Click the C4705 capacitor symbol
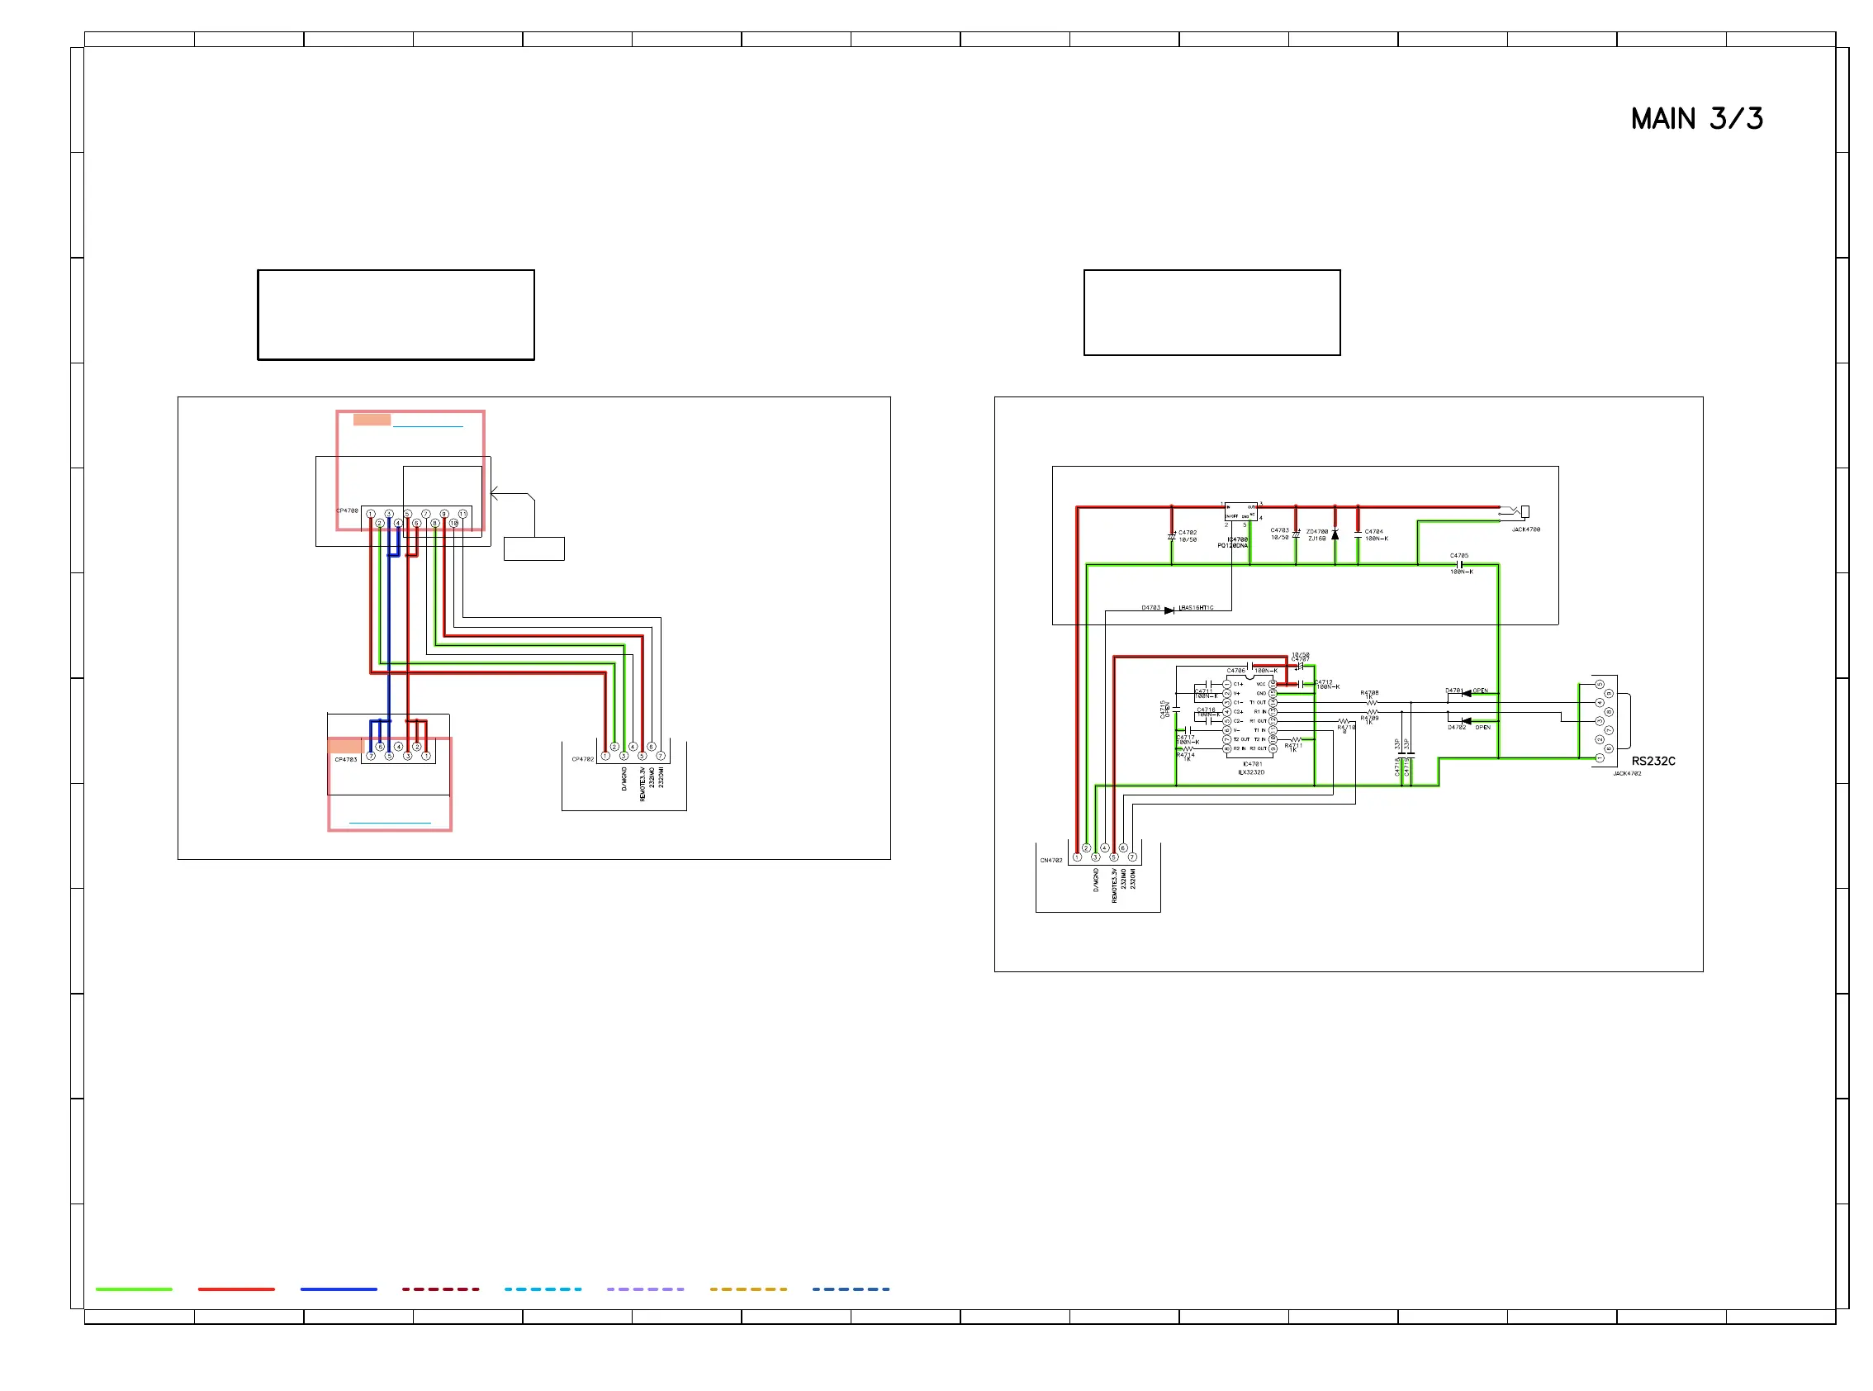This screenshot has height=1391, width=1873. pos(1461,564)
